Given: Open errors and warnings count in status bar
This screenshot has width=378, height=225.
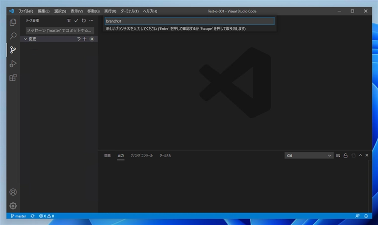Looking at the screenshot, I should tap(47, 216).
